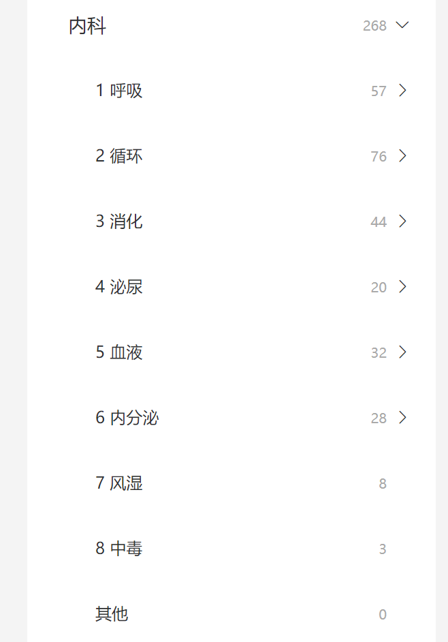This screenshot has width=448, height=642.
Task: Open the 内分泌 arrow icon
Action: (402, 418)
